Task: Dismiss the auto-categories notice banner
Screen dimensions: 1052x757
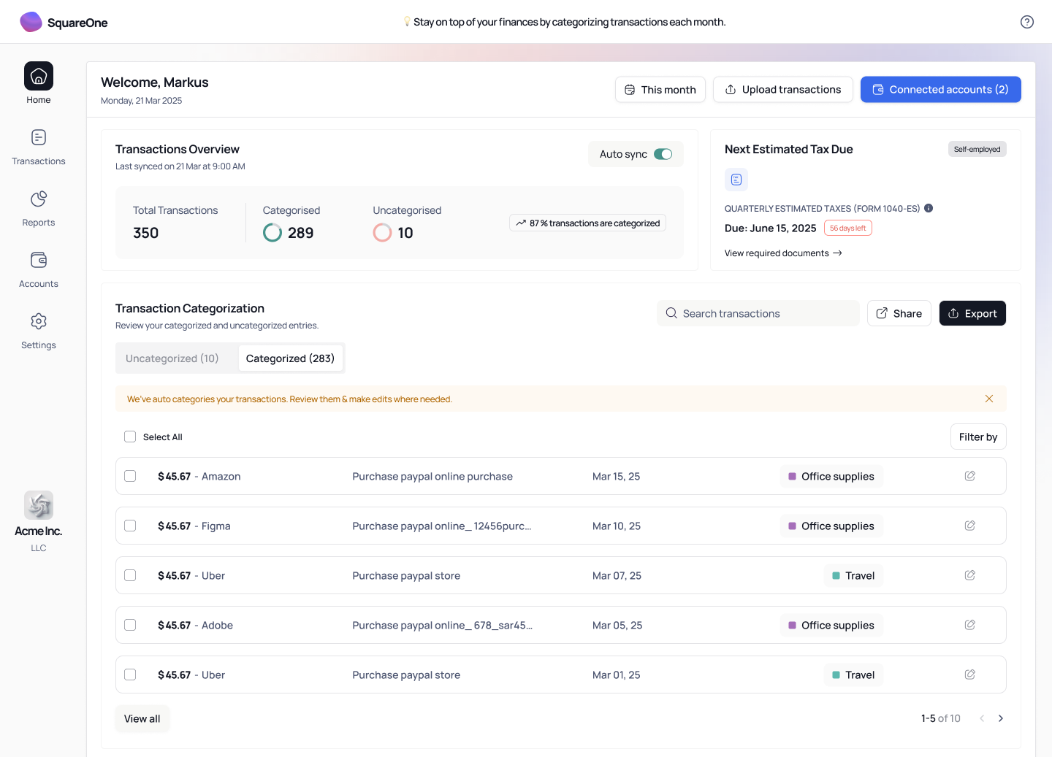Action: pyautogui.click(x=989, y=399)
